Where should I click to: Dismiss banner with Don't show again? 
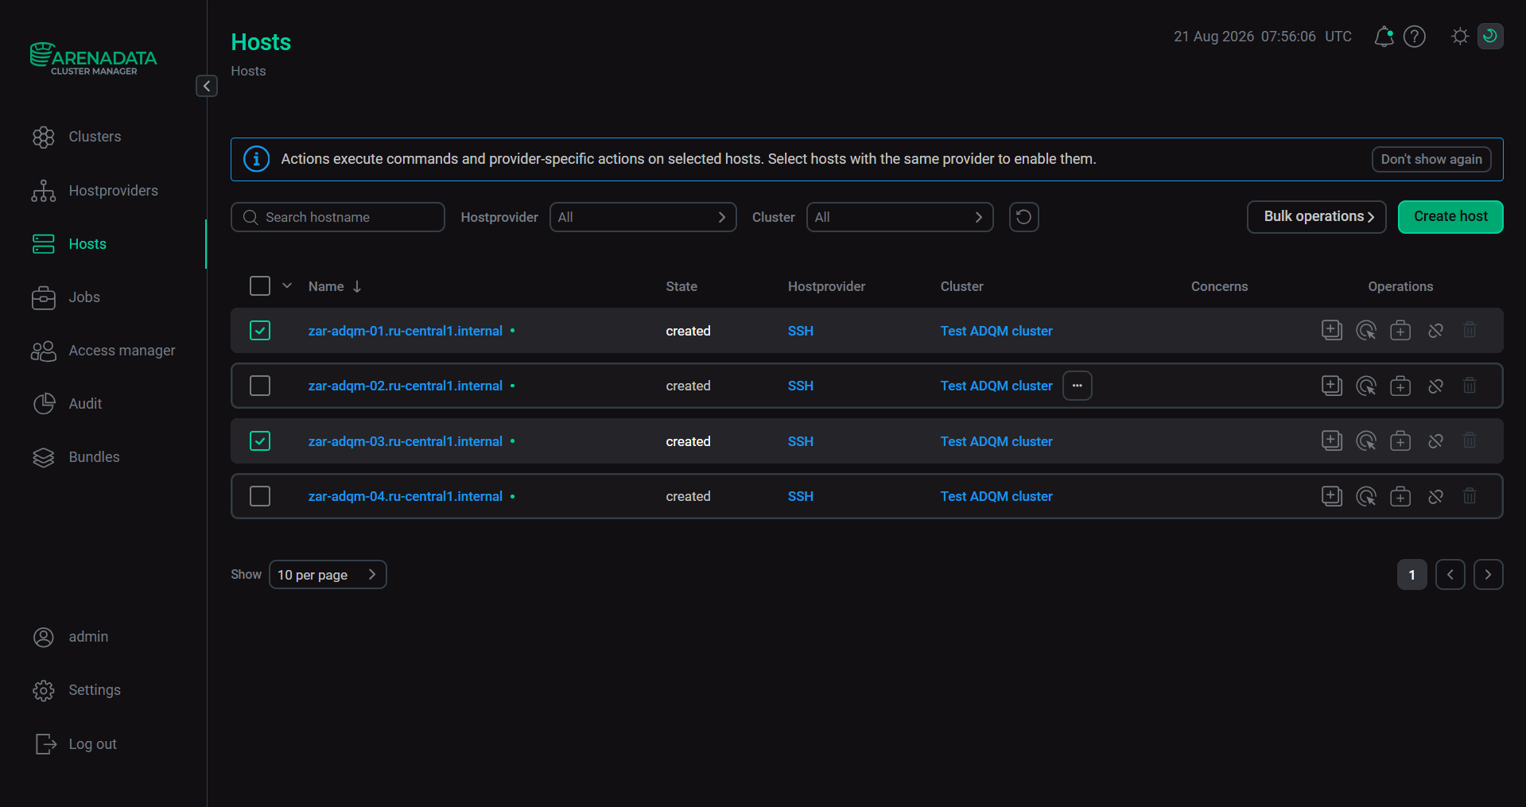[1431, 159]
